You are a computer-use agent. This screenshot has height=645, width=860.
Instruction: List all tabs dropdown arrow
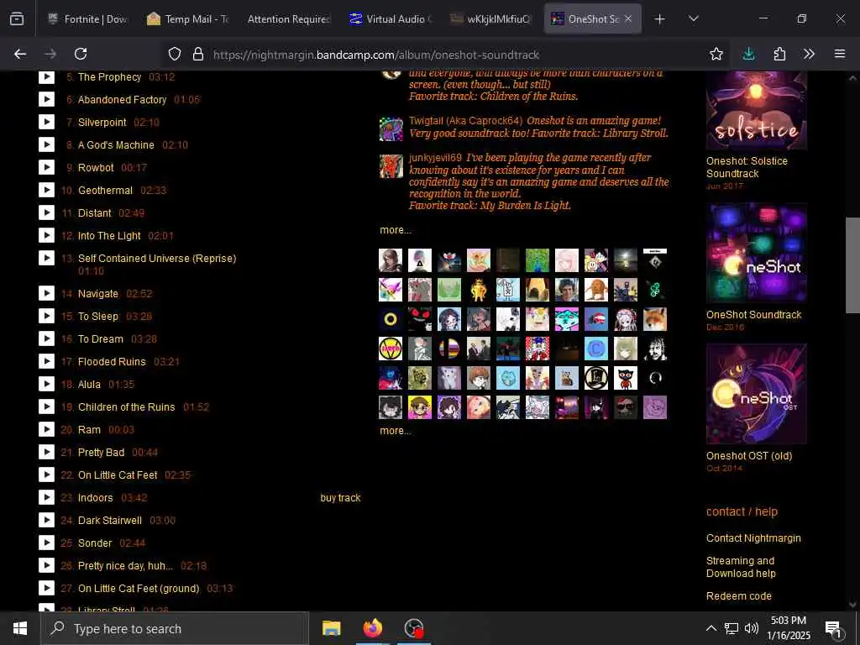click(x=694, y=18)
